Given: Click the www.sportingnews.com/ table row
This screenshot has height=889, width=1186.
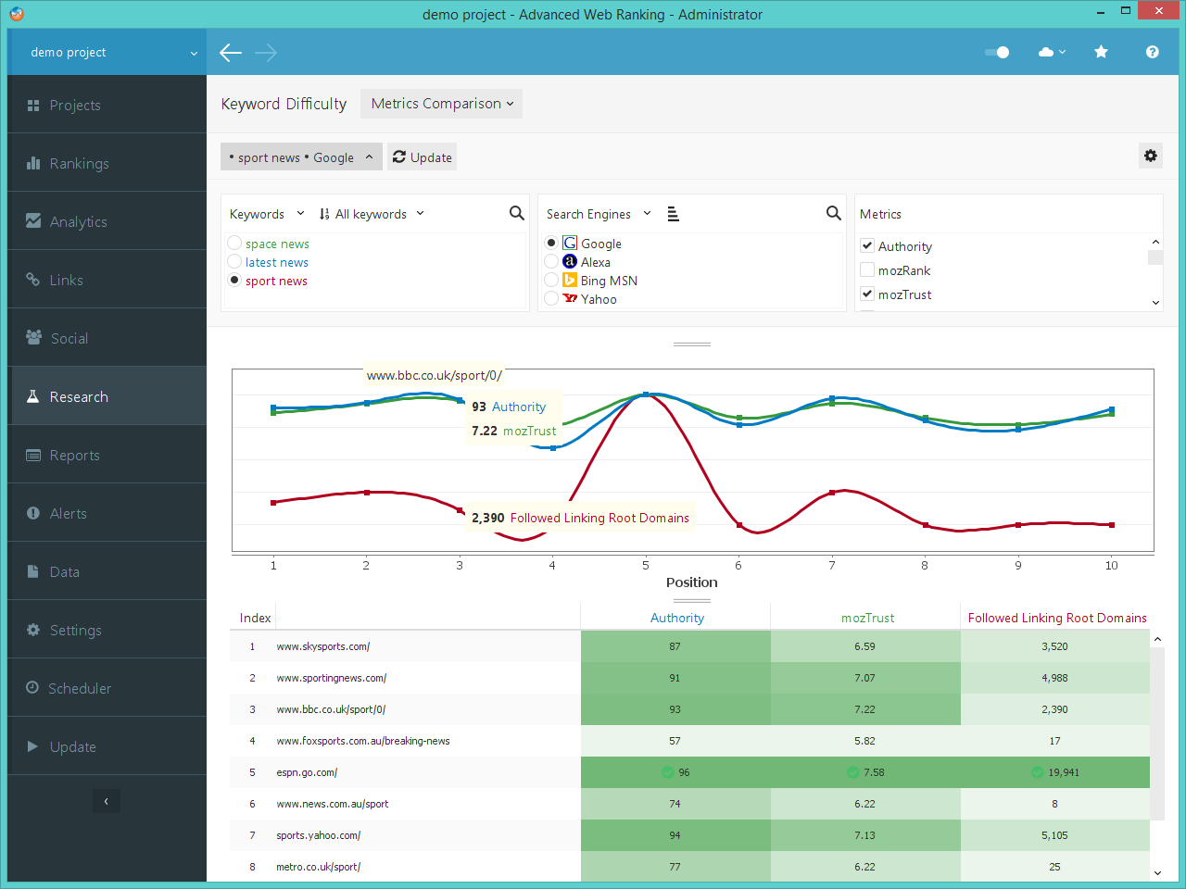Looking at the screenshot, I should click(x=689, y=678).
